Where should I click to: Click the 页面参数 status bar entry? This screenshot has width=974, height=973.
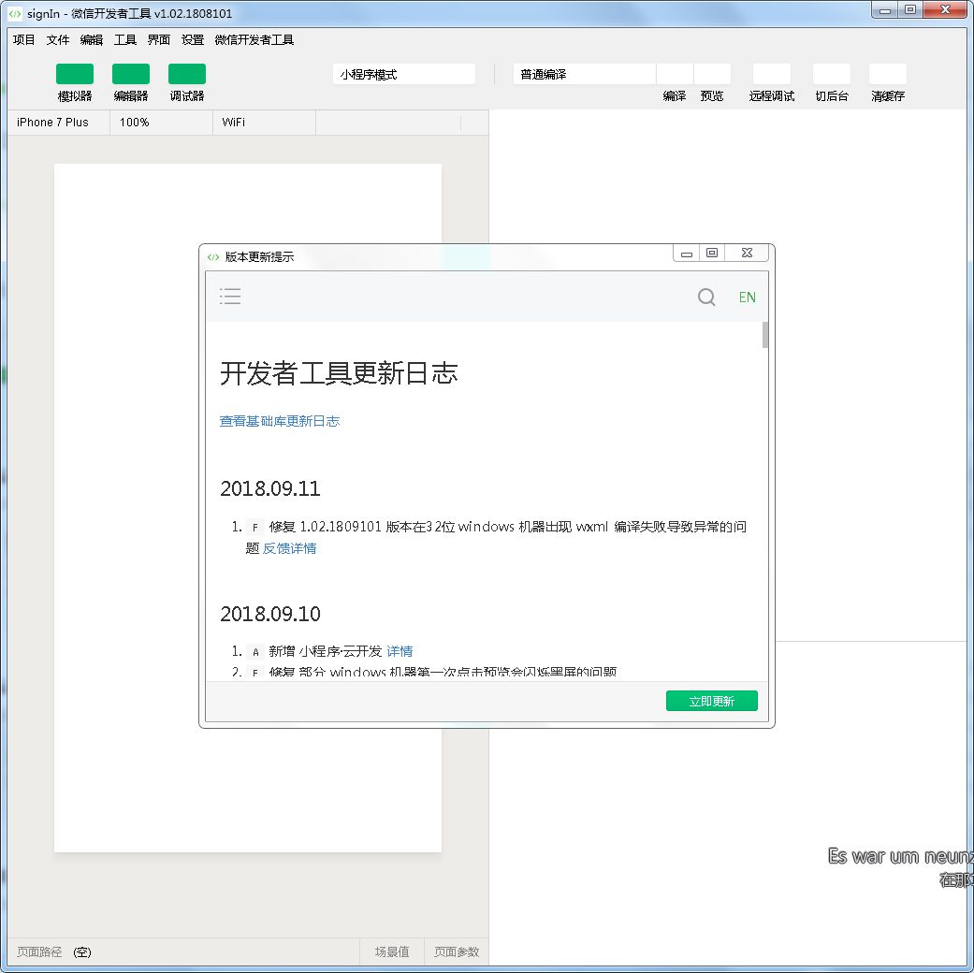[x=457, y=951]
